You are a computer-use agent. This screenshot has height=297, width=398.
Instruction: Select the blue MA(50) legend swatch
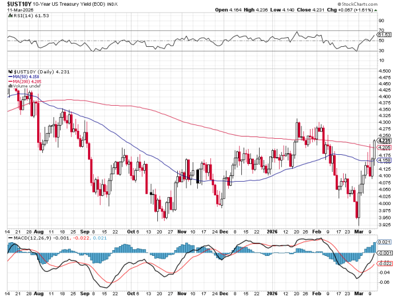[x=10, y=76]
